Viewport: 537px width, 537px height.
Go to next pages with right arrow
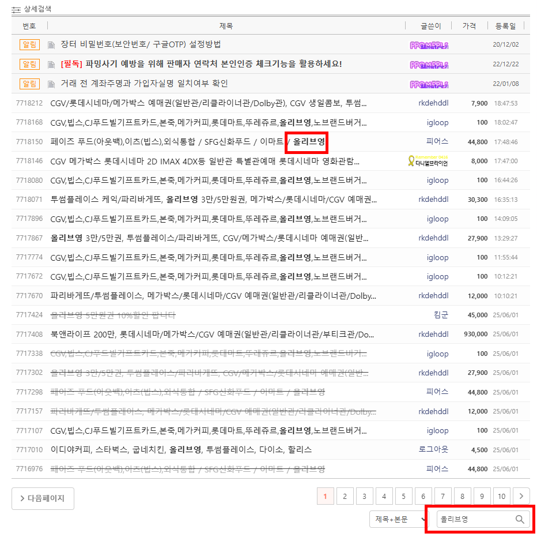click(521, 496)
